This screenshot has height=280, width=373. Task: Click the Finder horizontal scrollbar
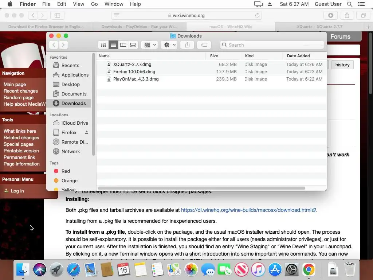click(201, 188)
